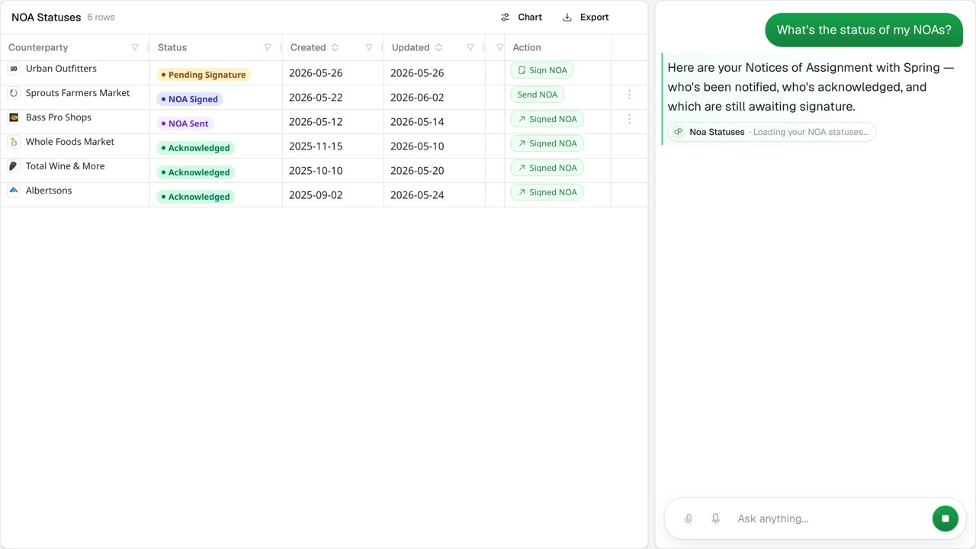Click the Albertsons counterparty name
The image size is (976, 549).
(x=49, y=191)
